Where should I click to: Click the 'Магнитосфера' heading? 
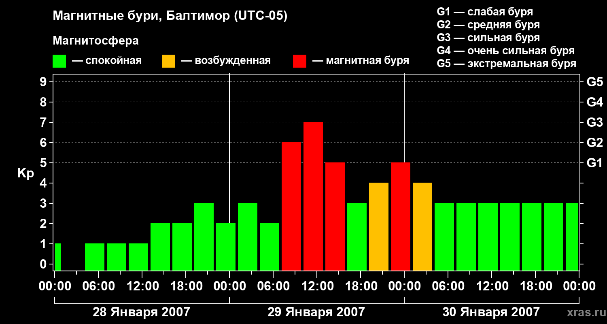96,41
